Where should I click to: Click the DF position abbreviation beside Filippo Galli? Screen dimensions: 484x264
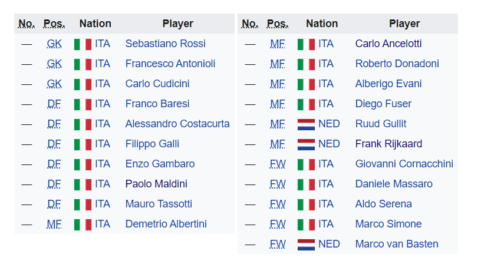coord(54,144)
